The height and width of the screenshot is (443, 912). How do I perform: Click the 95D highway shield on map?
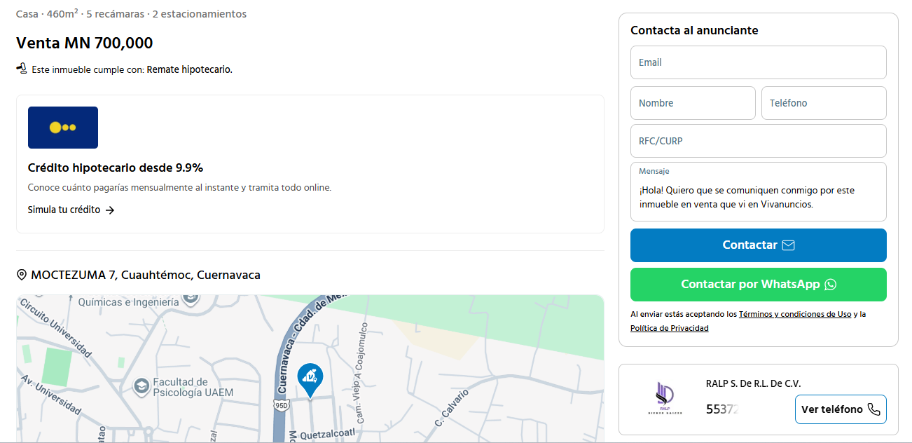282,405
